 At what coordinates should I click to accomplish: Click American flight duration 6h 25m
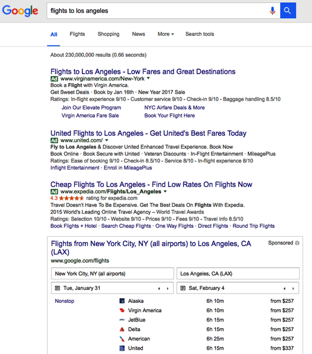215,339
